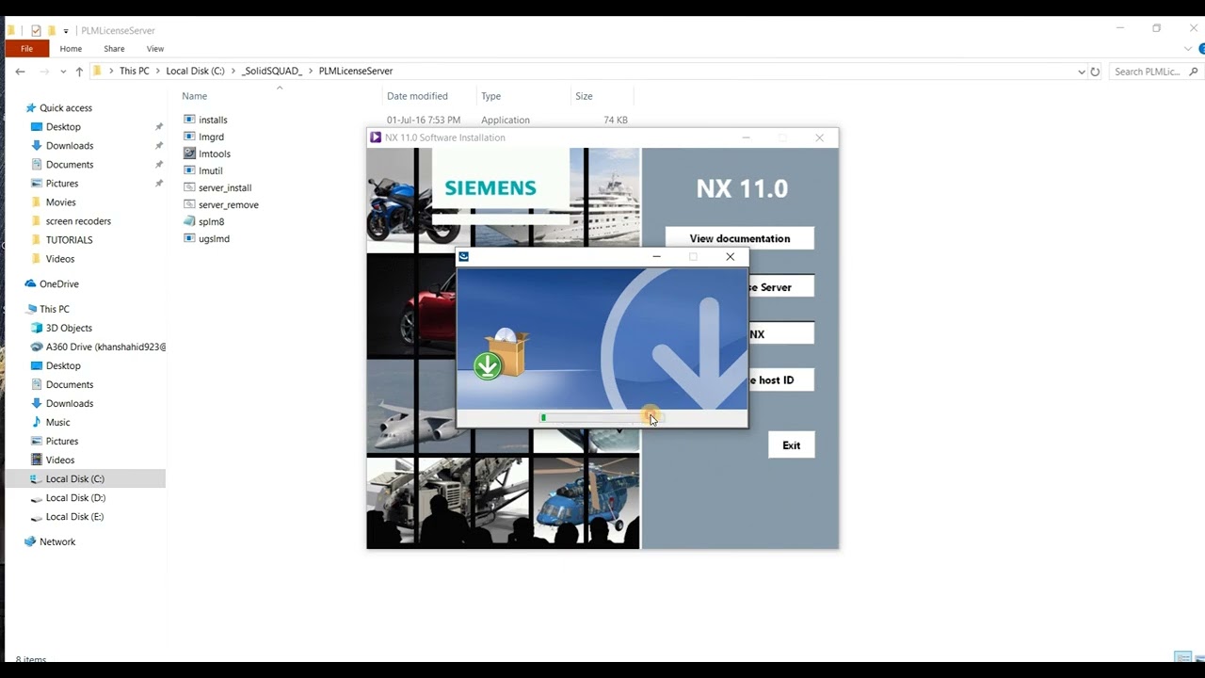
Task: Select Local Disk (C:) in navigation pane
Action: click(74, 478)
